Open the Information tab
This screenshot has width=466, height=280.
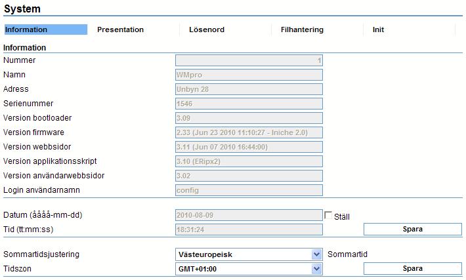(x=46, y=30)
